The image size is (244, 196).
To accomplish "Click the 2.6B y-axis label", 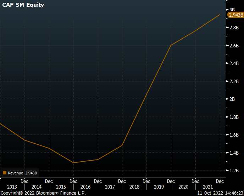I will [234, 46].
